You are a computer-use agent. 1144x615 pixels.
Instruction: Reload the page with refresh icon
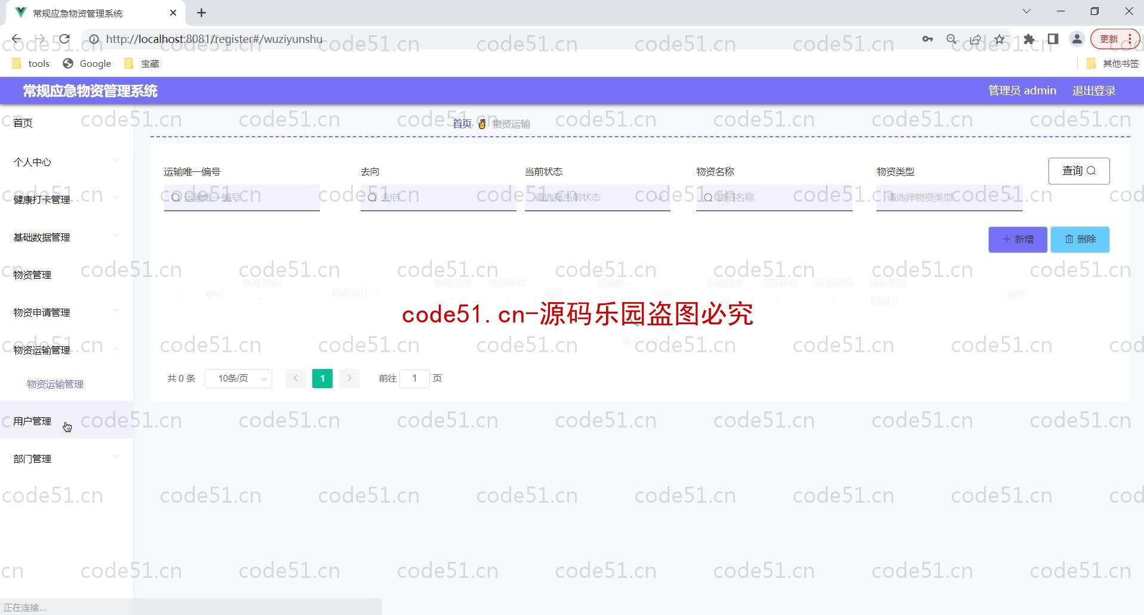click(x=64, y=39)
